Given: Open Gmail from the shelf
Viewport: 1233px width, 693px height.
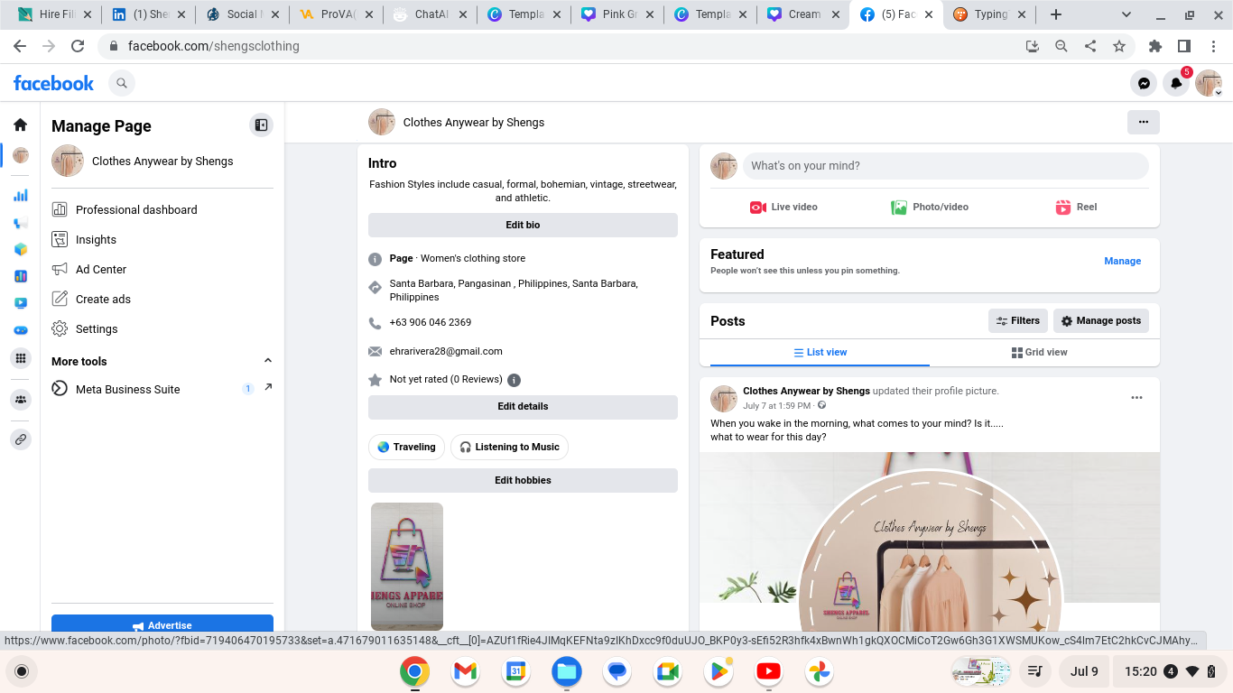Looking at the screenshot, I should (x=465, y=671).
